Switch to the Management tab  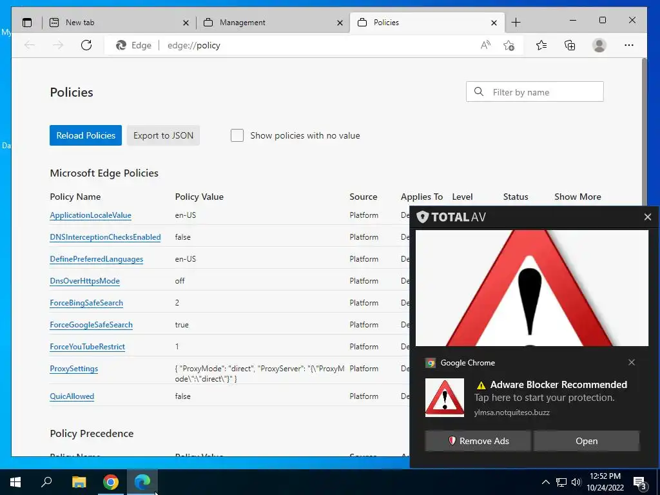[273, 23]
